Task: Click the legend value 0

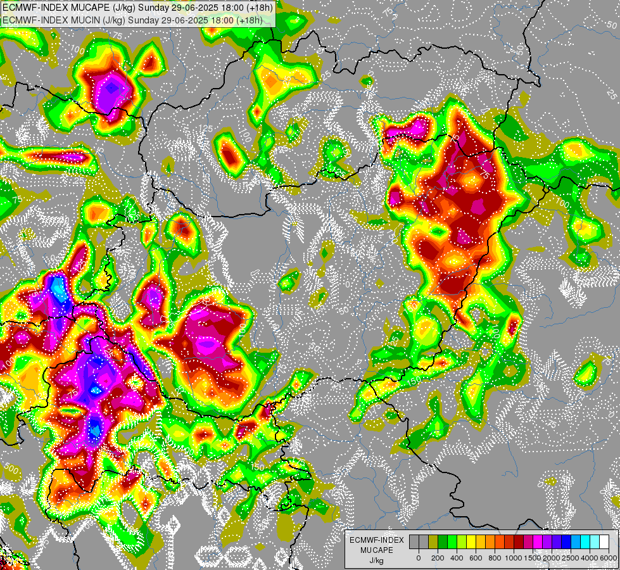Action: 419,558
